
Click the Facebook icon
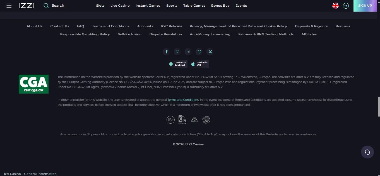click(167, 52)
